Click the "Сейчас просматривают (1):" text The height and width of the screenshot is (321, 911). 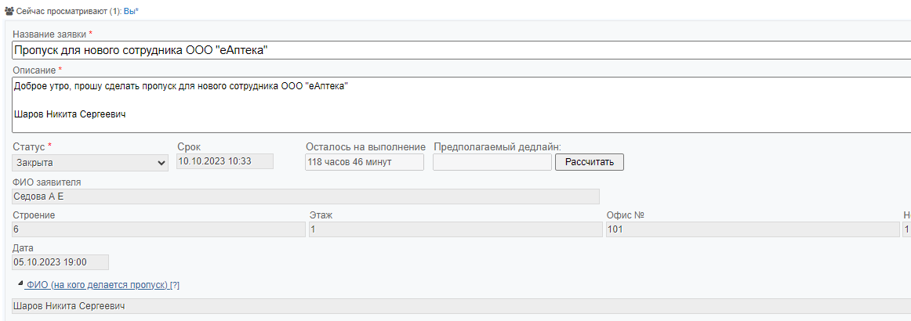68,11
